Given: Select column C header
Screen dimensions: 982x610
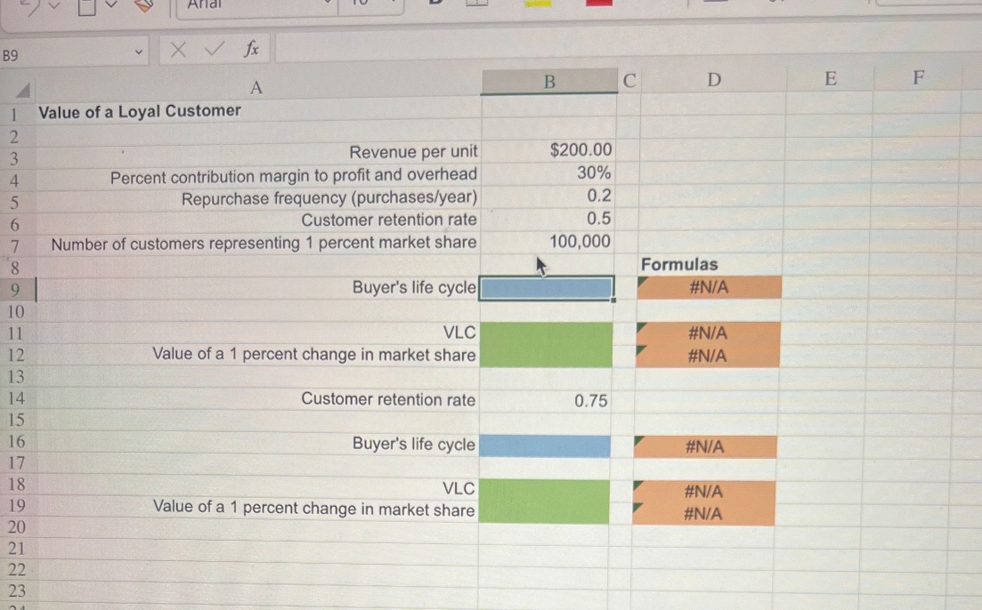Looking at the screenshot, I should pyautogui.click(x=629, y=81).
